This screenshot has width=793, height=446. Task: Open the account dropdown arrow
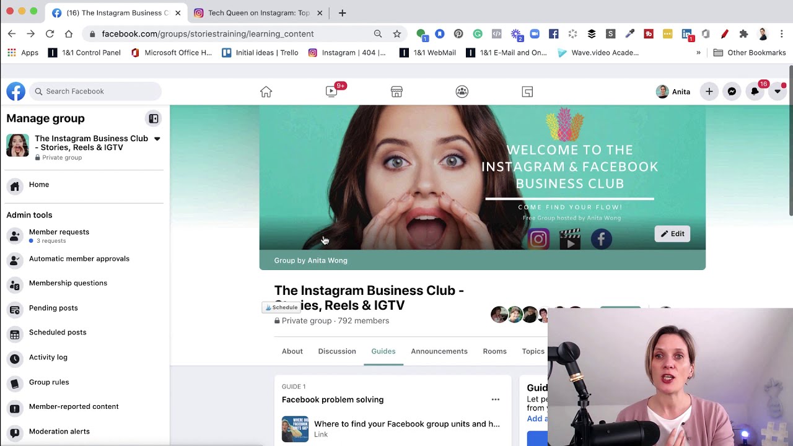[x=778, y=92]
